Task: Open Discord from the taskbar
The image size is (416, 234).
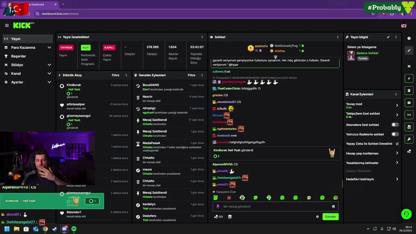Action: (x=64, y=229)
